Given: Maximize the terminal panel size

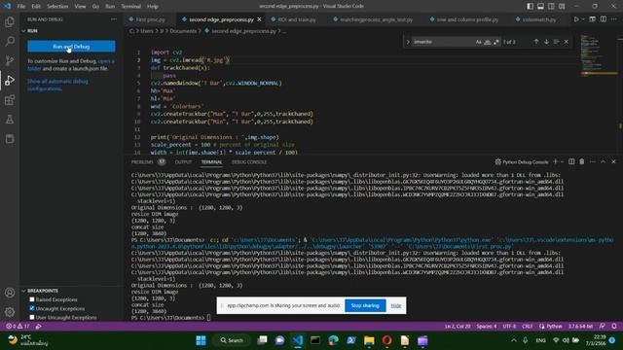Looking at the screenshot, I should [603, 162].
